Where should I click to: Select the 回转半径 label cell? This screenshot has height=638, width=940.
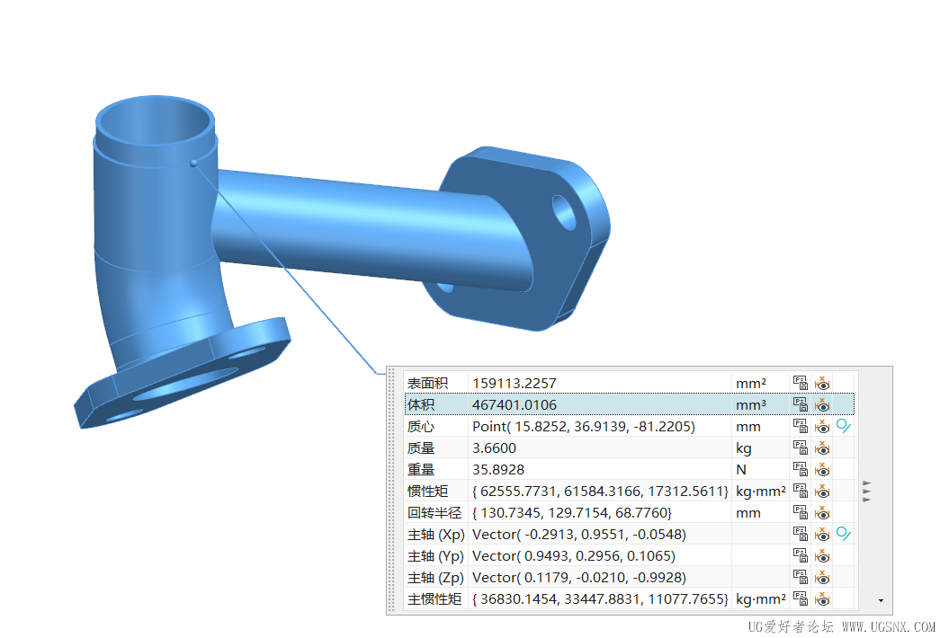(436, 512)
